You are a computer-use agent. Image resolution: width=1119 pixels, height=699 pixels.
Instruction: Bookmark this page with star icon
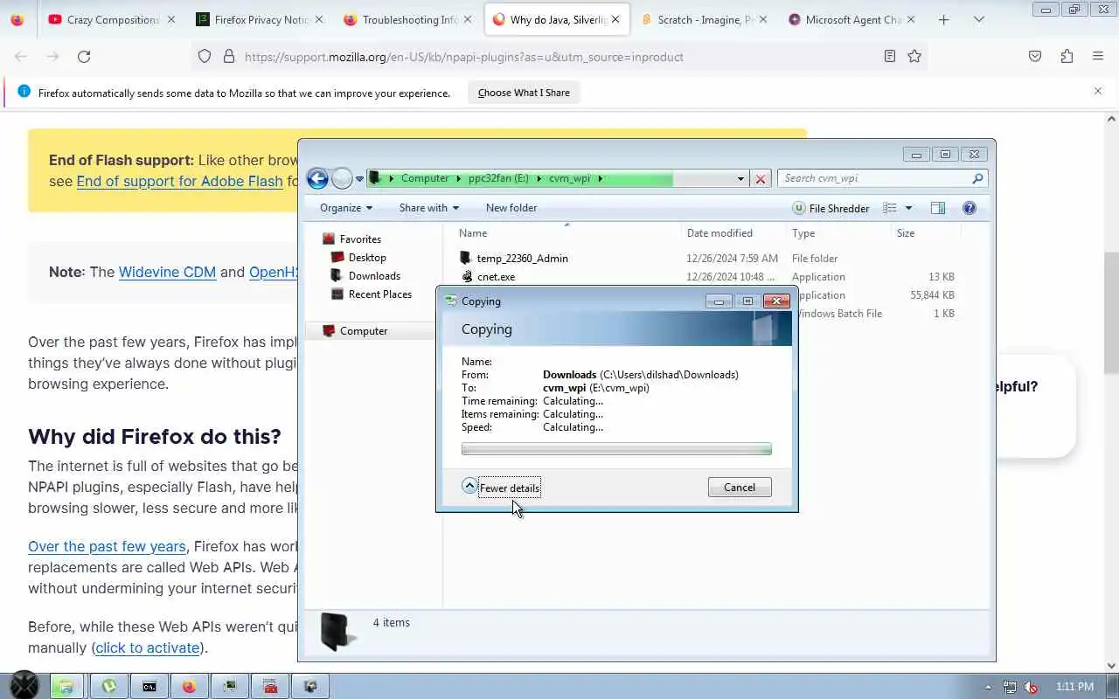[914, 56]
